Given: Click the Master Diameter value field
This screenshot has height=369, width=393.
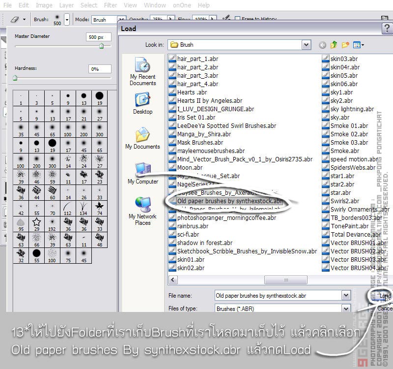Looking at the screenshot, I should 99,37.
